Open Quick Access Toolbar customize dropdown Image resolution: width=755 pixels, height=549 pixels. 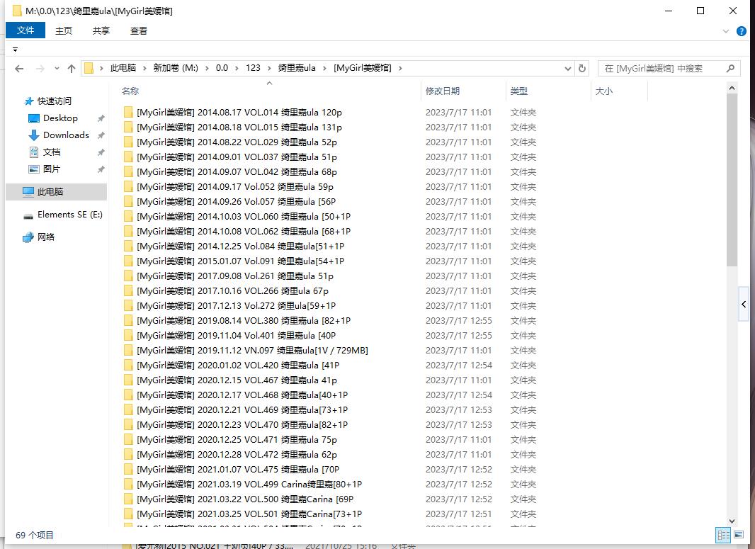[15, 50]
